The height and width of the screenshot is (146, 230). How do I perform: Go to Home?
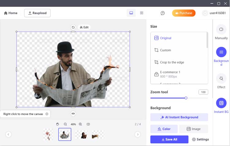(11, 13)
